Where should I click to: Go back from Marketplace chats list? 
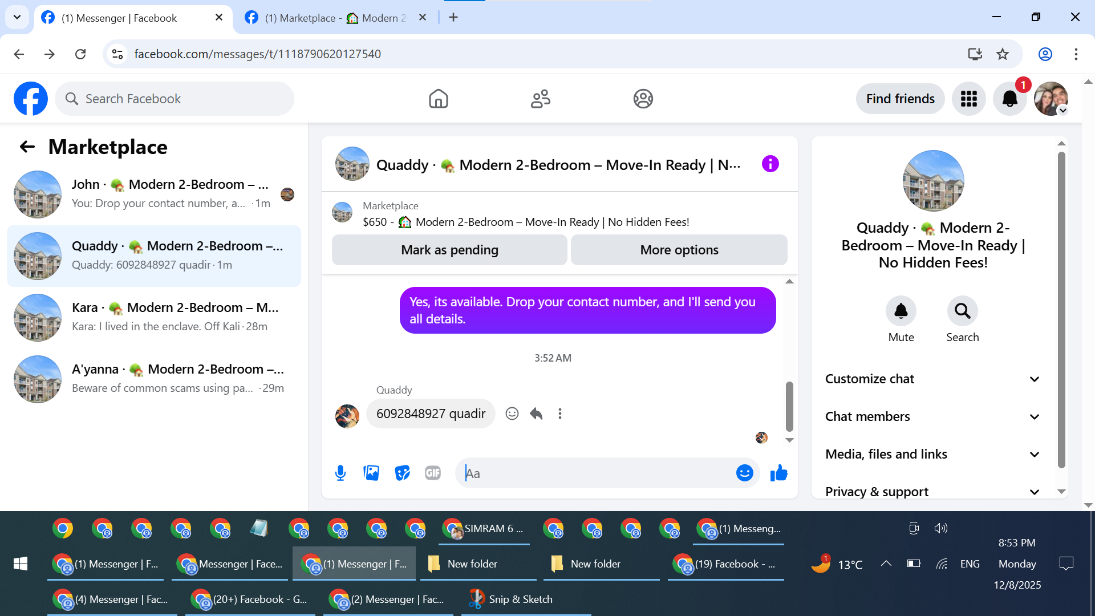(x=27, y=147)
